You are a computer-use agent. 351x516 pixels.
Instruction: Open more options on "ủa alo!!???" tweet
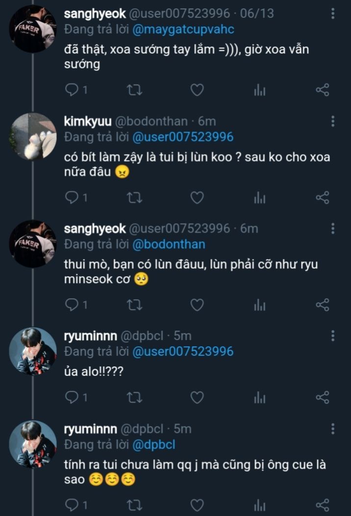click(333, 336)
